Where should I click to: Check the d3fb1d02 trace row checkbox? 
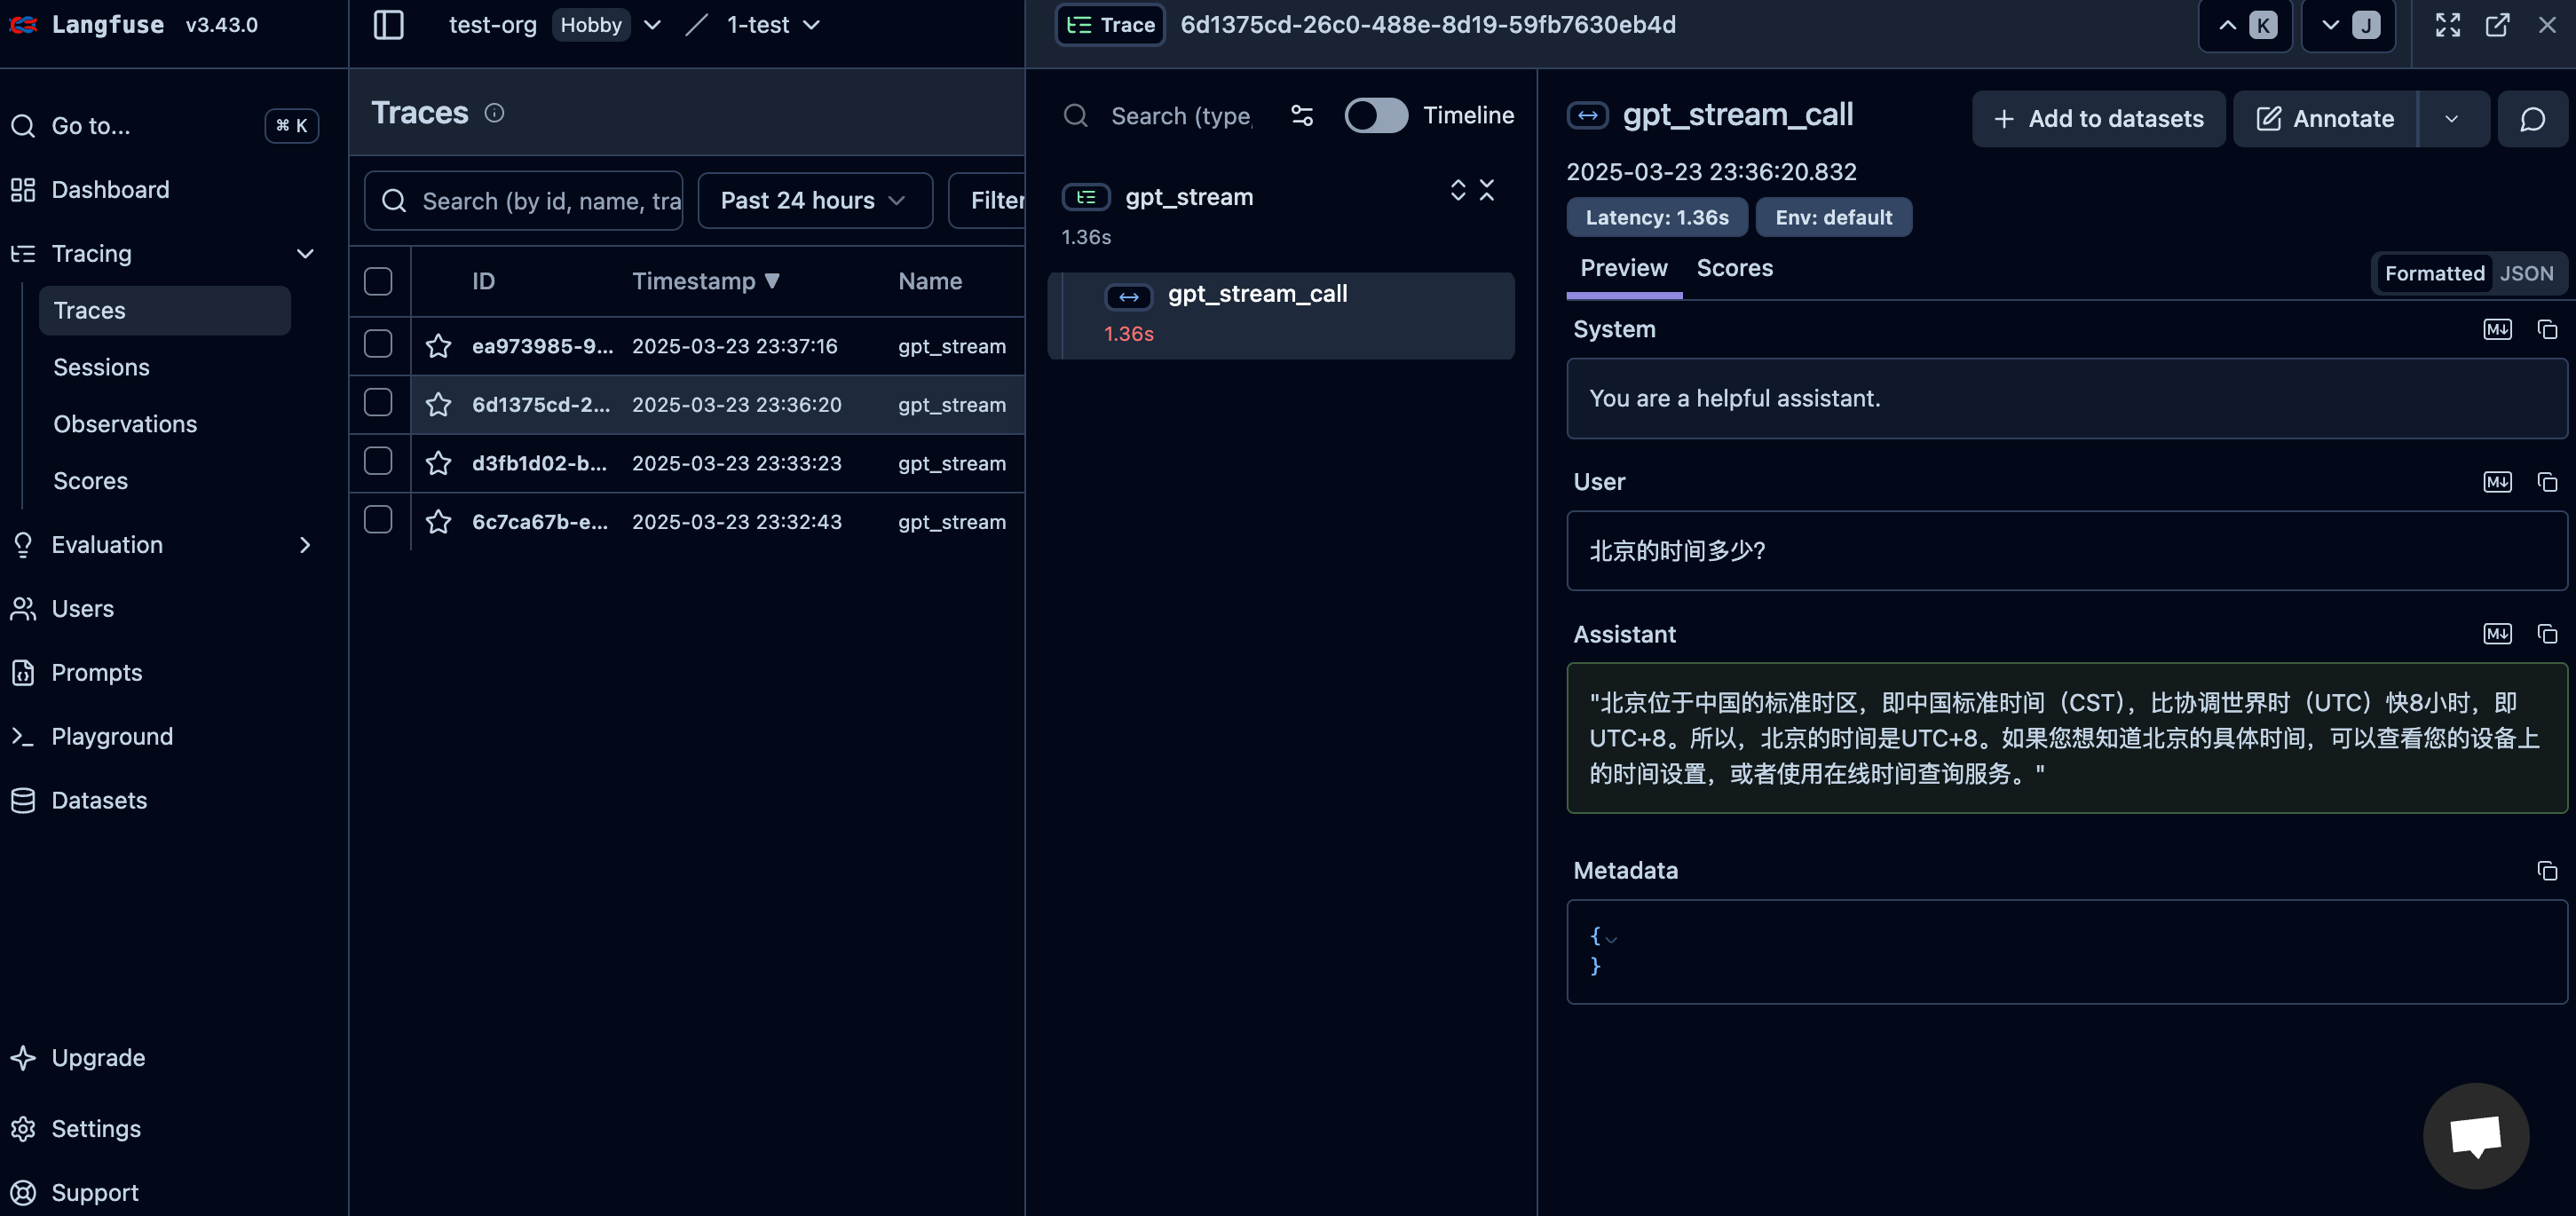[378, 462]
